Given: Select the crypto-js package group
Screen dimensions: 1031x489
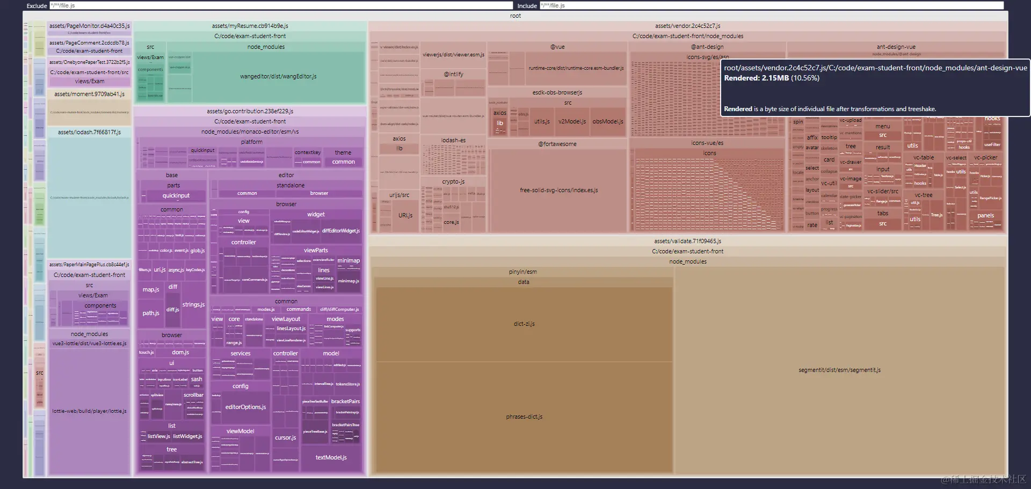Looking at the screenshot, I should [453, 181].
